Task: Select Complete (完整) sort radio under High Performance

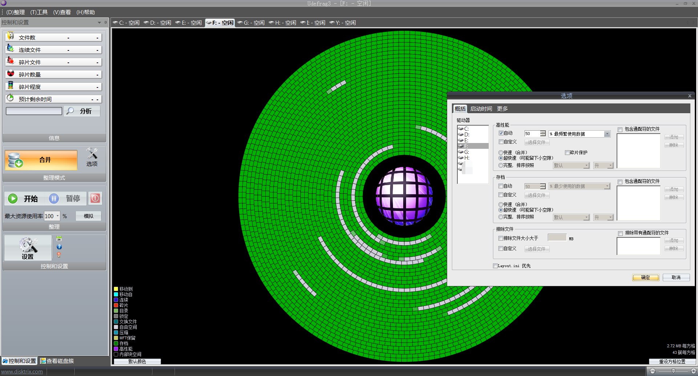Action: coord(501,165)
